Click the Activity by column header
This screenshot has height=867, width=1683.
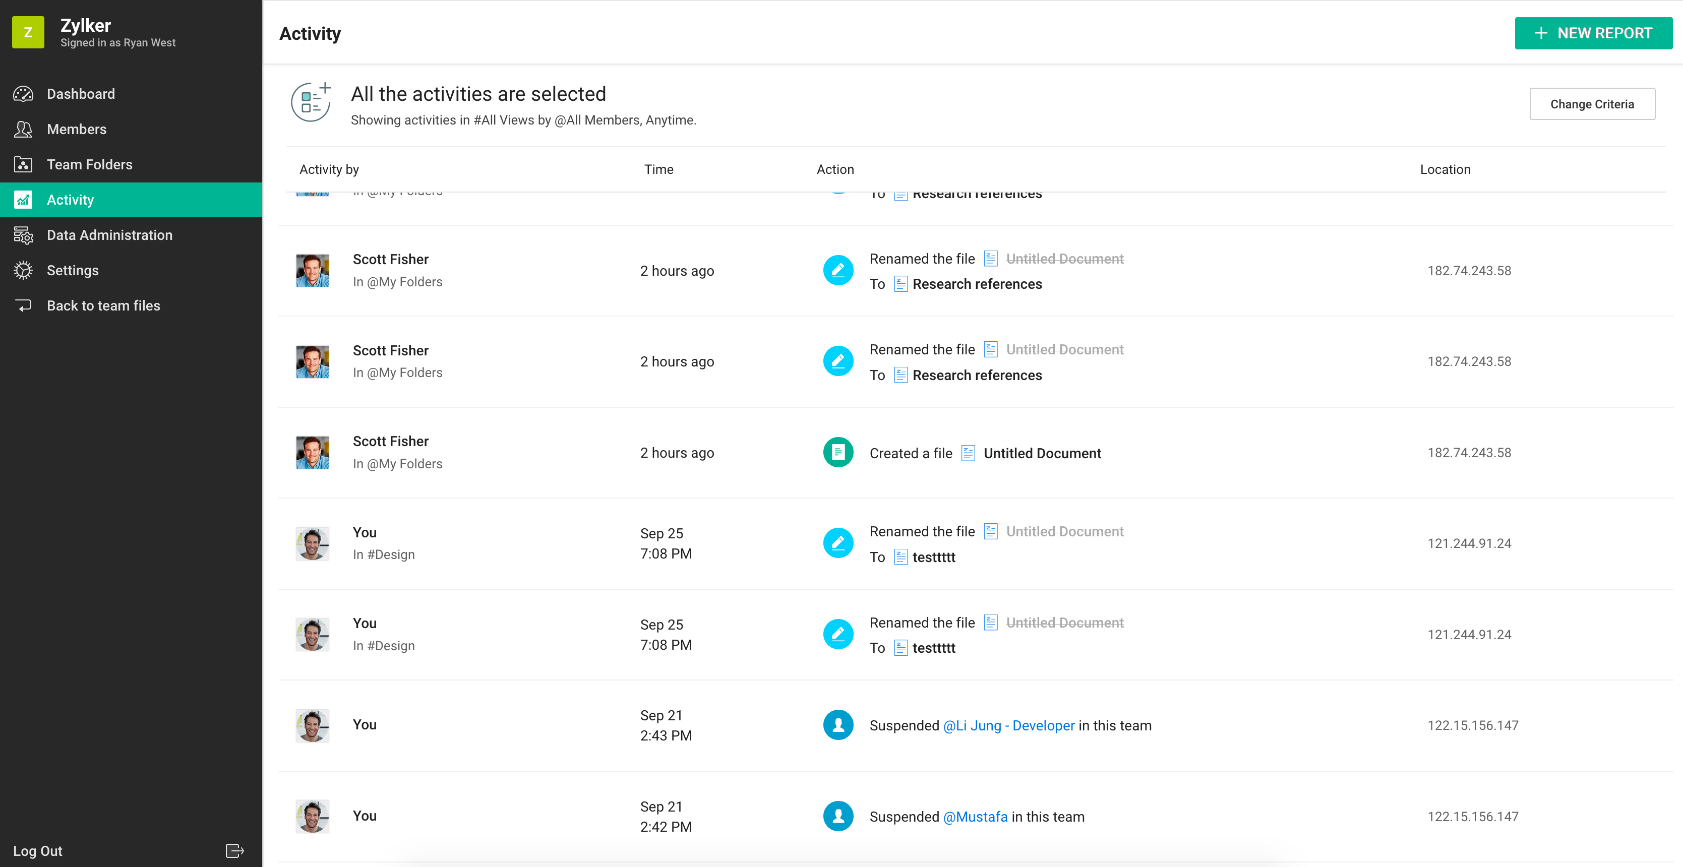click(329, 169)
